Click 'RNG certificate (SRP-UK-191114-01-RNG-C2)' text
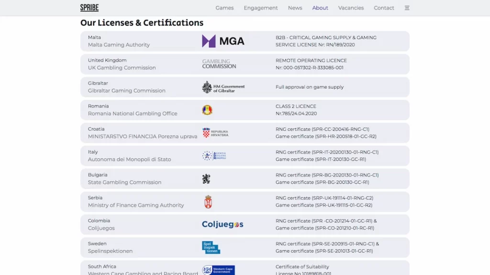Viewport: 490px width, 275px height. click(324, 198)
